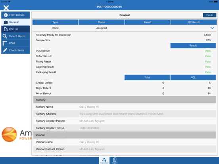This screenshot has height=164, width=219.
Task: Select PO List in the sidebar menu
Action: [x=15, y=29]
